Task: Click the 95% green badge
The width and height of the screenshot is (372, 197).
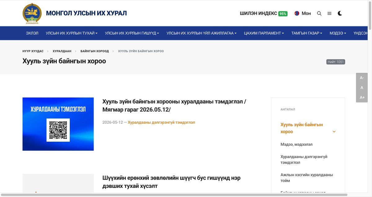Action: (283, 14)
